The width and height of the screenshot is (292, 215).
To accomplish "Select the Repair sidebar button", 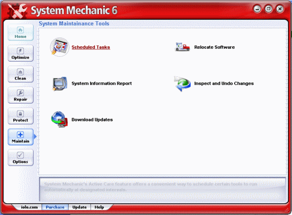I will [x=20, y=95].
